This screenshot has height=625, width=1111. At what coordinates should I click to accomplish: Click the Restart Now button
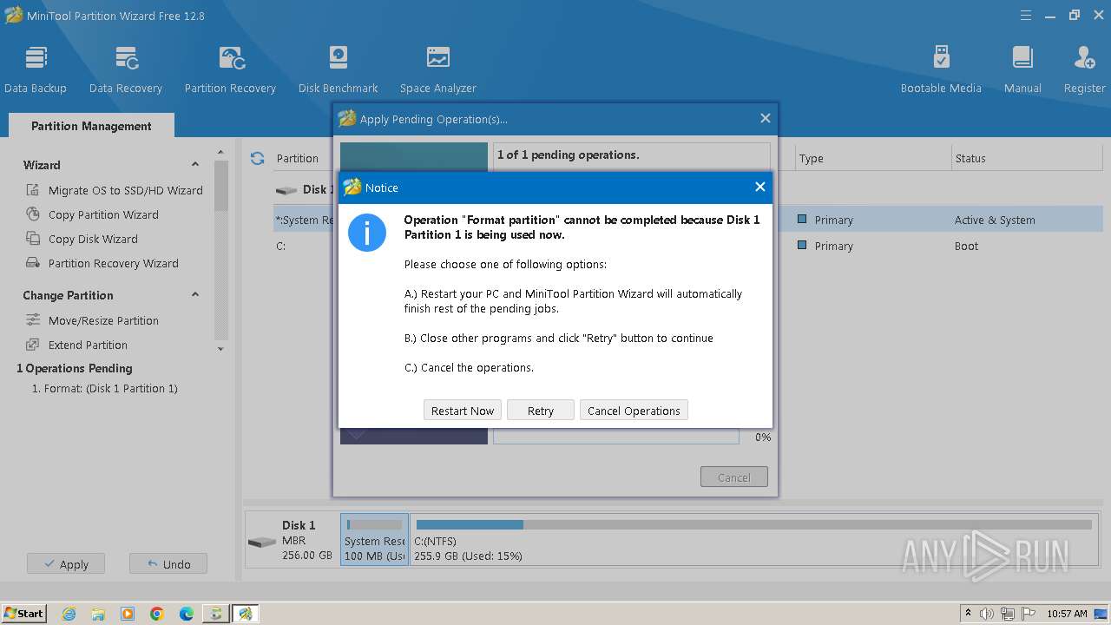pyautogui.click(x=463, y=411)
